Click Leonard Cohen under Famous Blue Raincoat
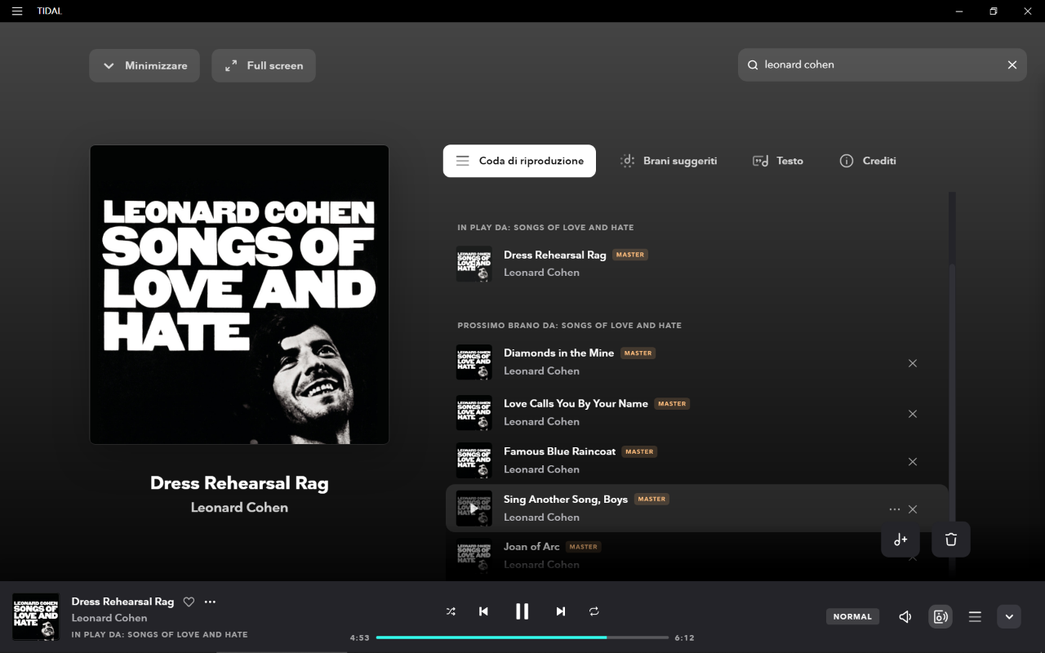 pos(541,469)
